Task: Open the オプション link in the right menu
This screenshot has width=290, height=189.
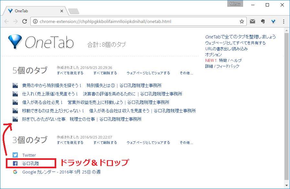Action: point(213,55)
